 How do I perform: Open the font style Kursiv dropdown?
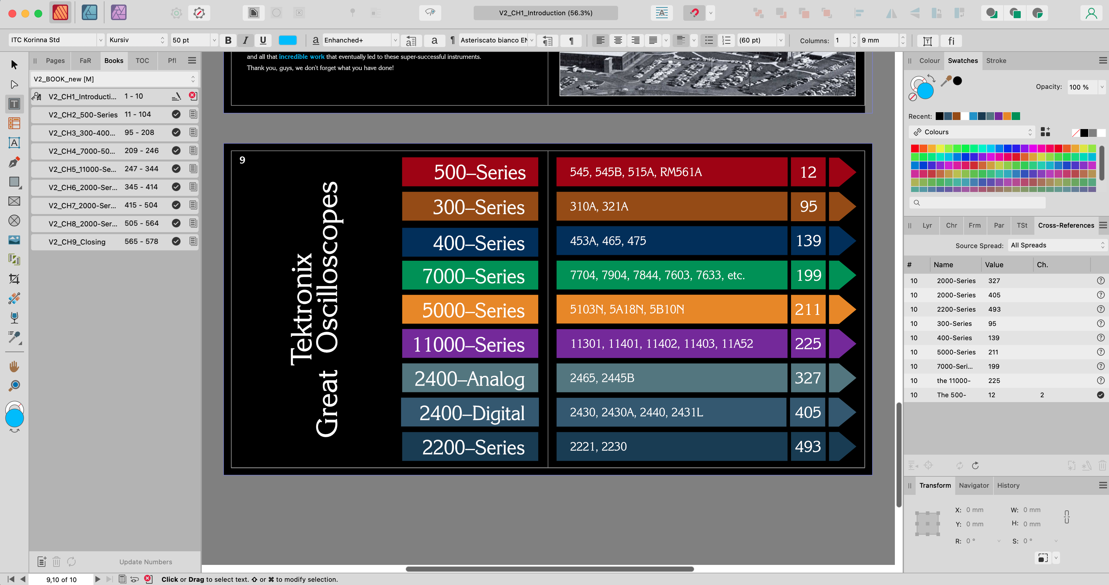tap(162, 40)
